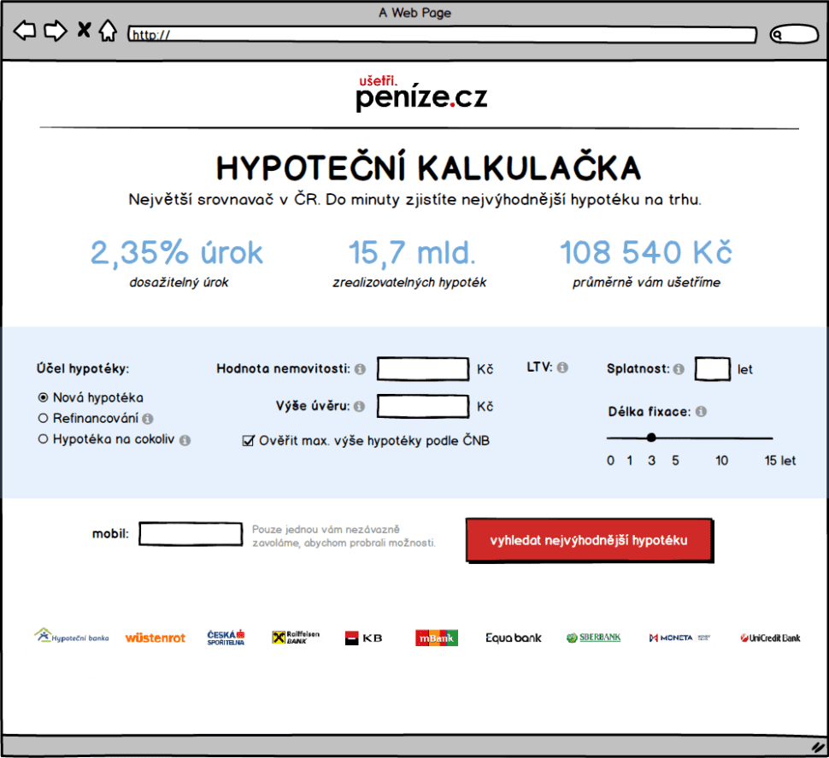Viewport: 829px width, 758px height.
Task: Click the browser forward arrow
Action: tap(55, 31)
